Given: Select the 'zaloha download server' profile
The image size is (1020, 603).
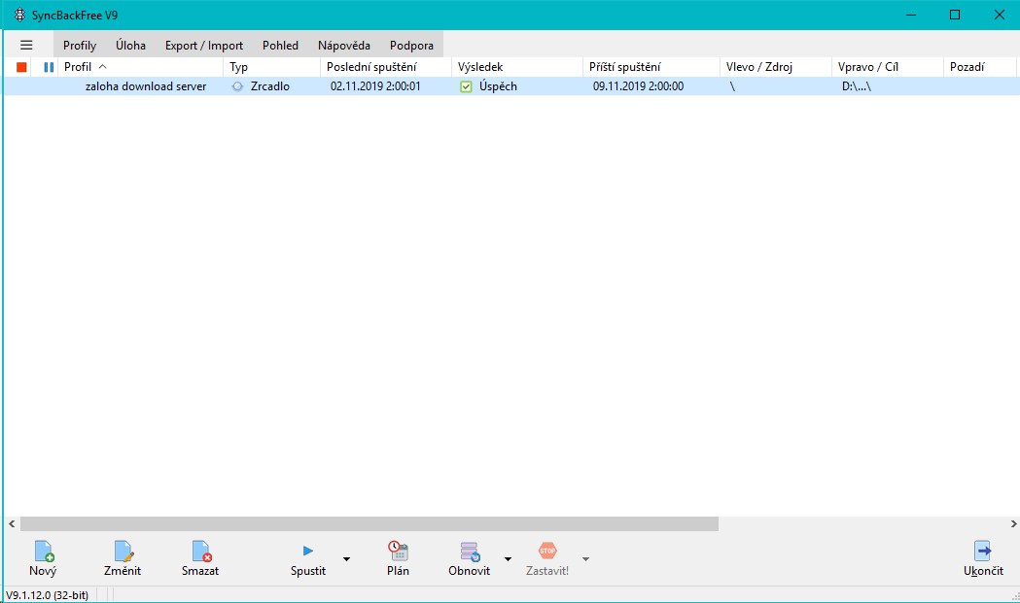Looking at the screenshot, I should click(x=146, y=86).
